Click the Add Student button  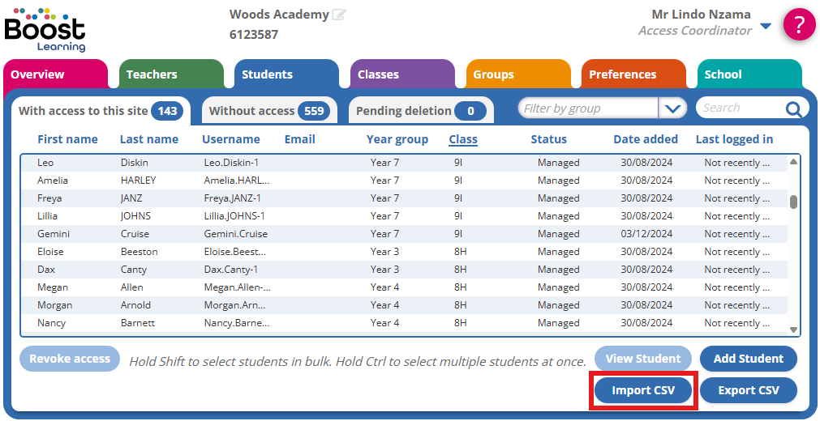[x=748, y=359]
